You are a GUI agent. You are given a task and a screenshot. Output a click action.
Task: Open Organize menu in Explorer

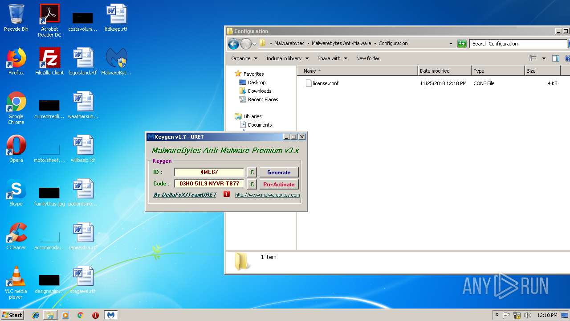click(244, 58)
